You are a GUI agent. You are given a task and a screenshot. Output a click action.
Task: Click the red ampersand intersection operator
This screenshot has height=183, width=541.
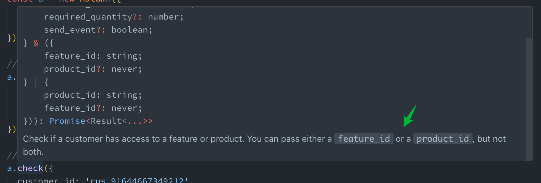tap(36, 43)
